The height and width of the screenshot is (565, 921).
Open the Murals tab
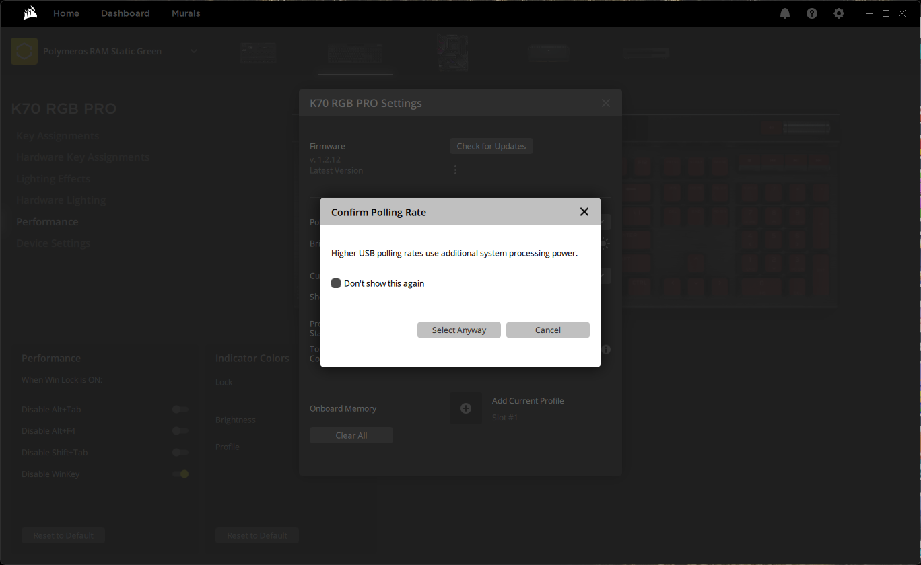point(186,13)
